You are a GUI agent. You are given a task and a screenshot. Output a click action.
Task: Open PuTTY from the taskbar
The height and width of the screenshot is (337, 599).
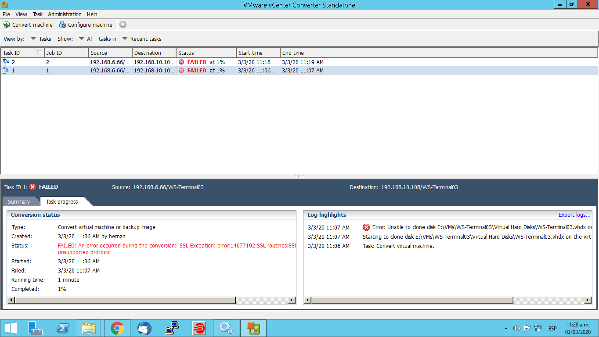[171, 328]
